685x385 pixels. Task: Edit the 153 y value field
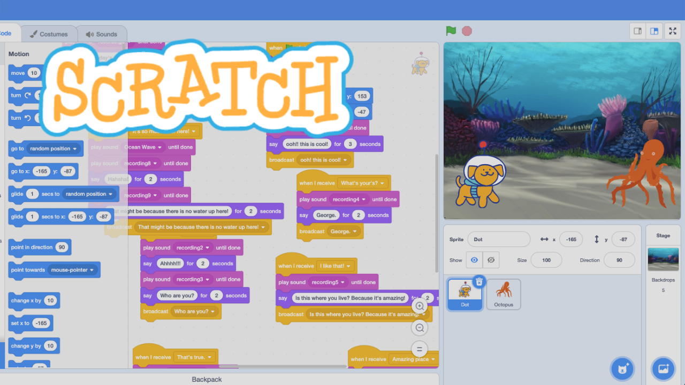click(362, 96)
